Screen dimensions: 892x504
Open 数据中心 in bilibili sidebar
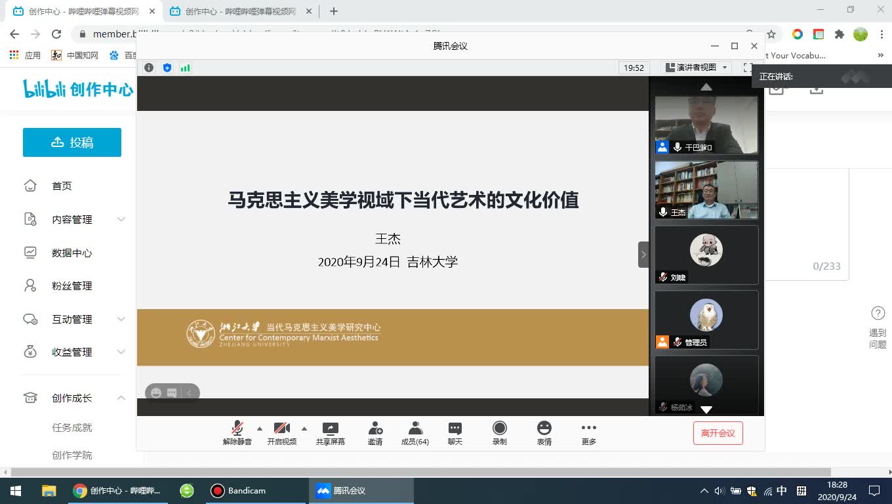click(72, 253)
